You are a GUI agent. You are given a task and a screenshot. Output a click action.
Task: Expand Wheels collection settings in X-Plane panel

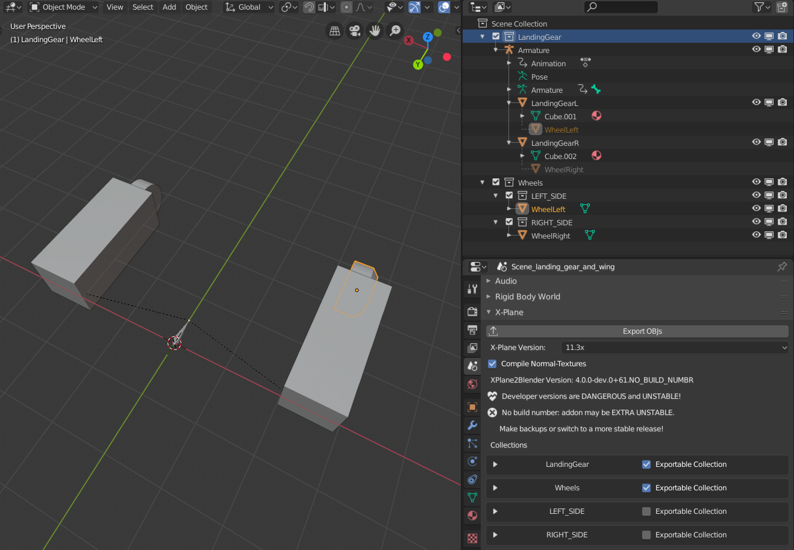point(495,488)
